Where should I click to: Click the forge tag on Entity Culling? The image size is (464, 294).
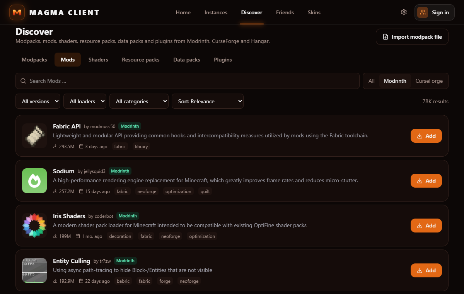point(165,281)
